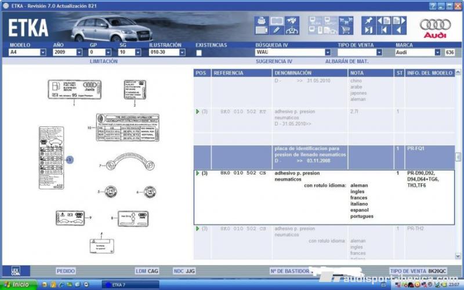
Task: Toggle the EXISTENCIAS checkbox
Action: click(x=199, y=53)
